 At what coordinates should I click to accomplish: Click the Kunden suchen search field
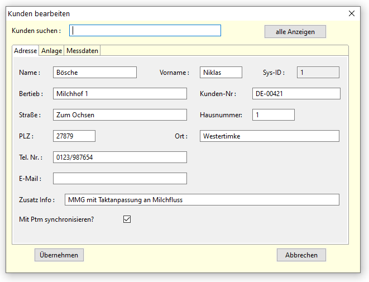click(145, 31)
